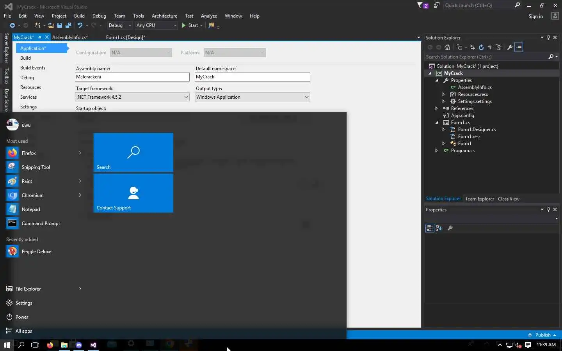
Task: Expand the Form1.Designer.cs node
Action: coord(444,129)
